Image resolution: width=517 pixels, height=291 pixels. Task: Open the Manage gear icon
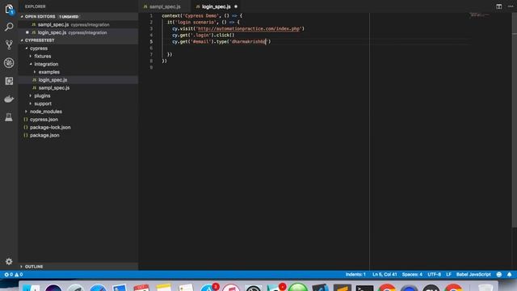[x=9, y=261]
